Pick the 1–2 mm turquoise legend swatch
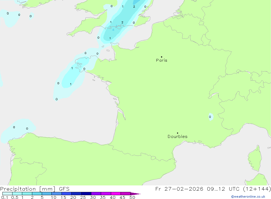 [x=27, y=194]
